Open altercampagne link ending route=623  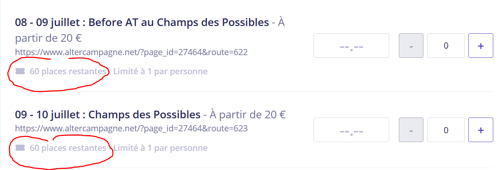coord(131,128)
